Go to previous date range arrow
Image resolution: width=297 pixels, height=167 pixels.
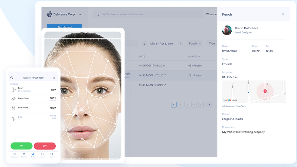pos(144,44)
